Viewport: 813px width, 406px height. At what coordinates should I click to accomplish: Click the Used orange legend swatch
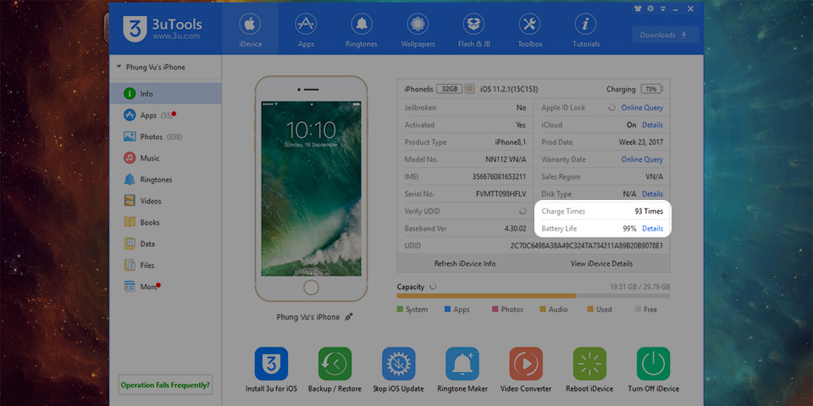[590, 309]
